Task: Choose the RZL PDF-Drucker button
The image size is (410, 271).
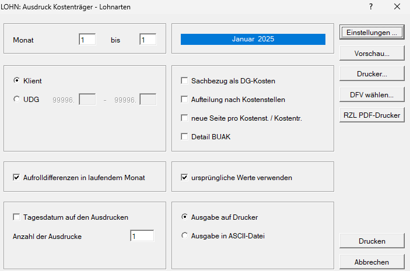Action: [372, 115]
